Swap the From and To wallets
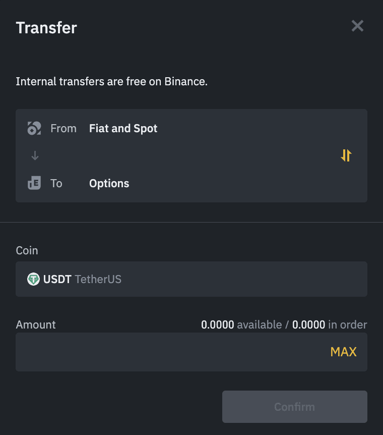The image size is (383, 435). pyautogui.click(x=346, y=155)
